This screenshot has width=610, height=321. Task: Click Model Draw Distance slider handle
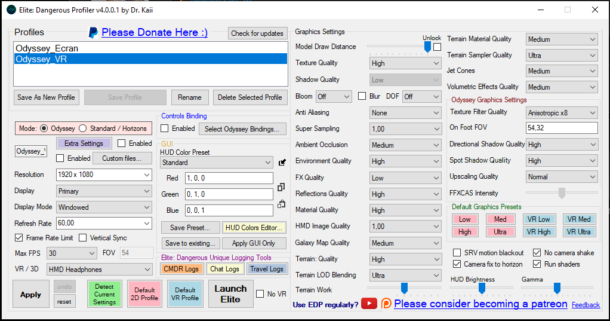pos(427,47)
